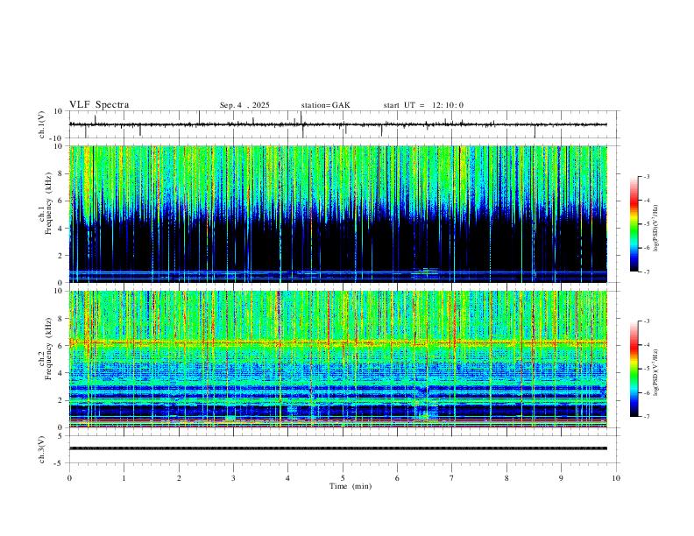Click time tick label '5' on x-axis
The image size is (694, 536).
point(343,478)
